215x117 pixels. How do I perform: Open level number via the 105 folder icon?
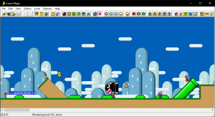coord(14,14)
